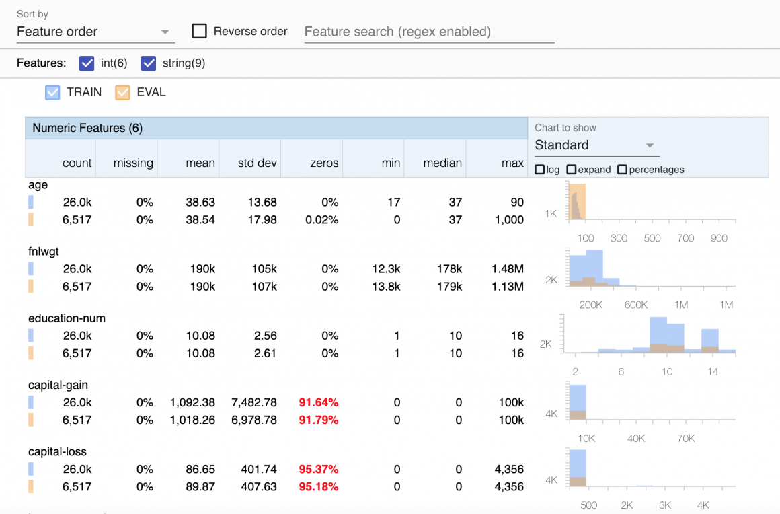Select the fnlwgt feature name
Screen dimensions: 780x514
coord(44,251)
